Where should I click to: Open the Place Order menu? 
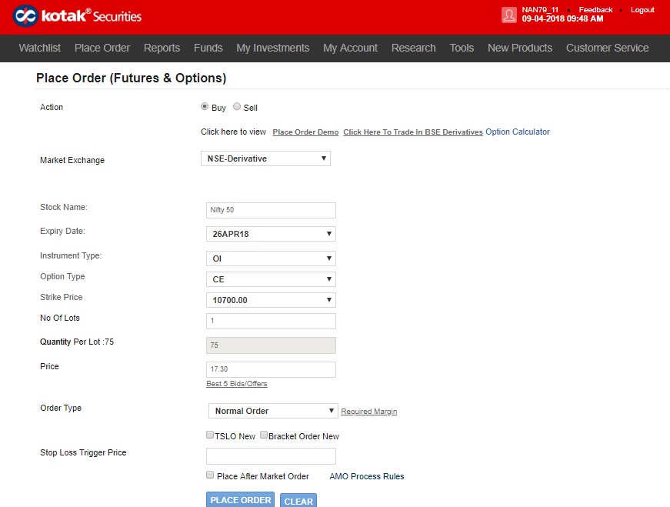pos(102,48)
